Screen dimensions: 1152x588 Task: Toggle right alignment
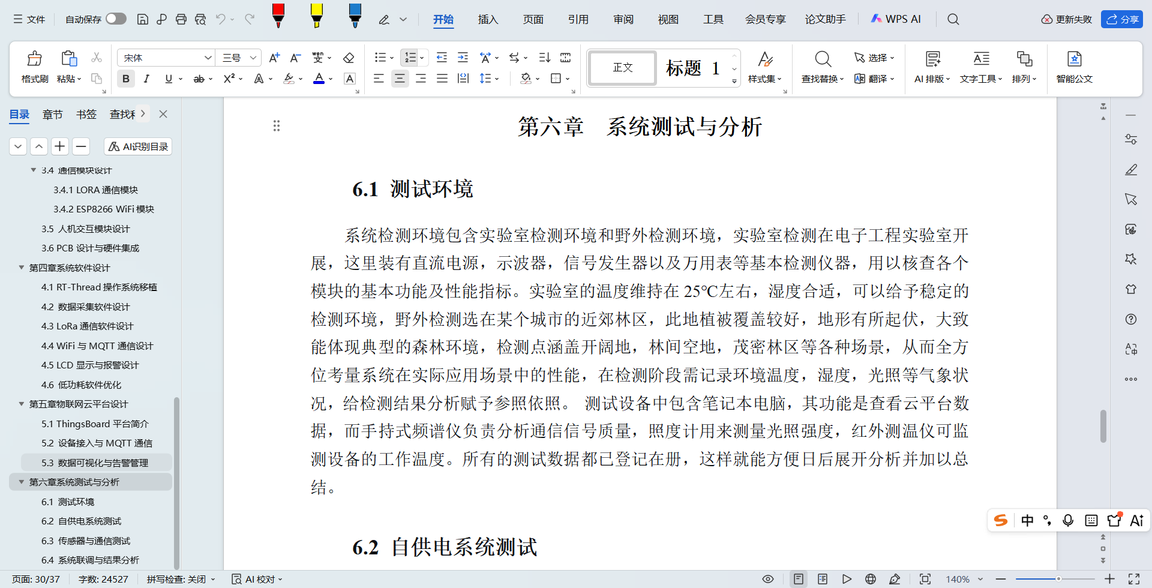click(x=421, y=79)
